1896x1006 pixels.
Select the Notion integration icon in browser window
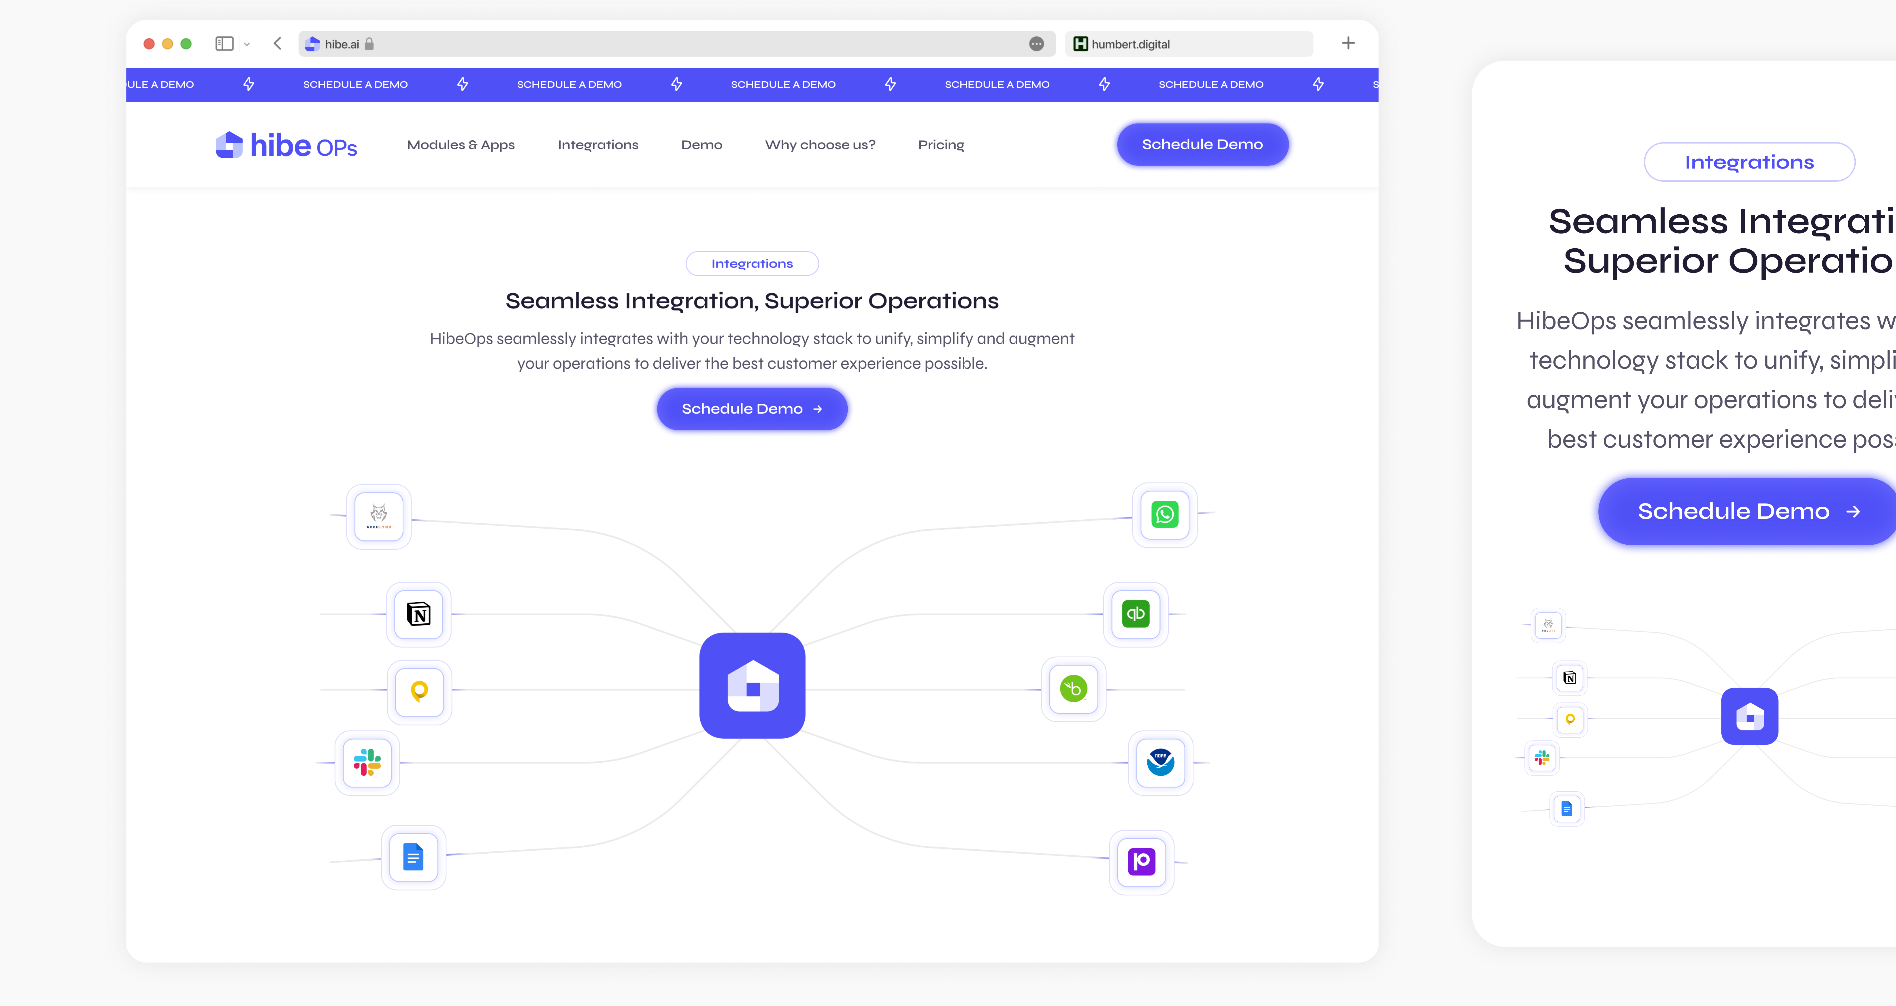point(419,614)
